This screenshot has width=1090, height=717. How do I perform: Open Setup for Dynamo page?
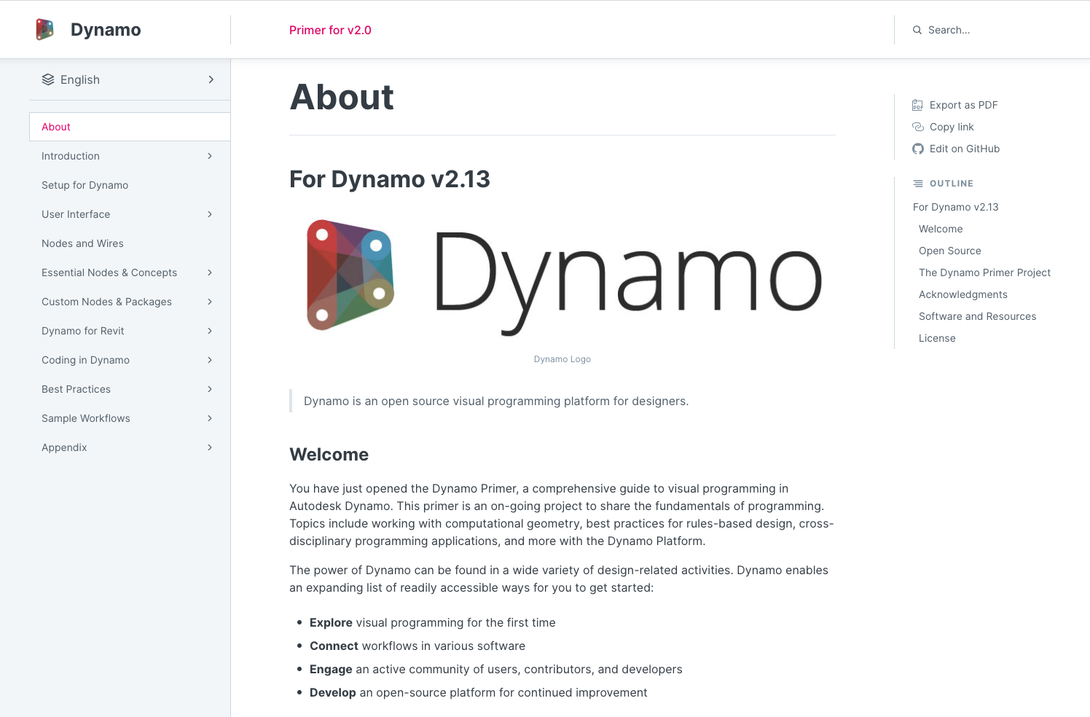click(85, 185)
